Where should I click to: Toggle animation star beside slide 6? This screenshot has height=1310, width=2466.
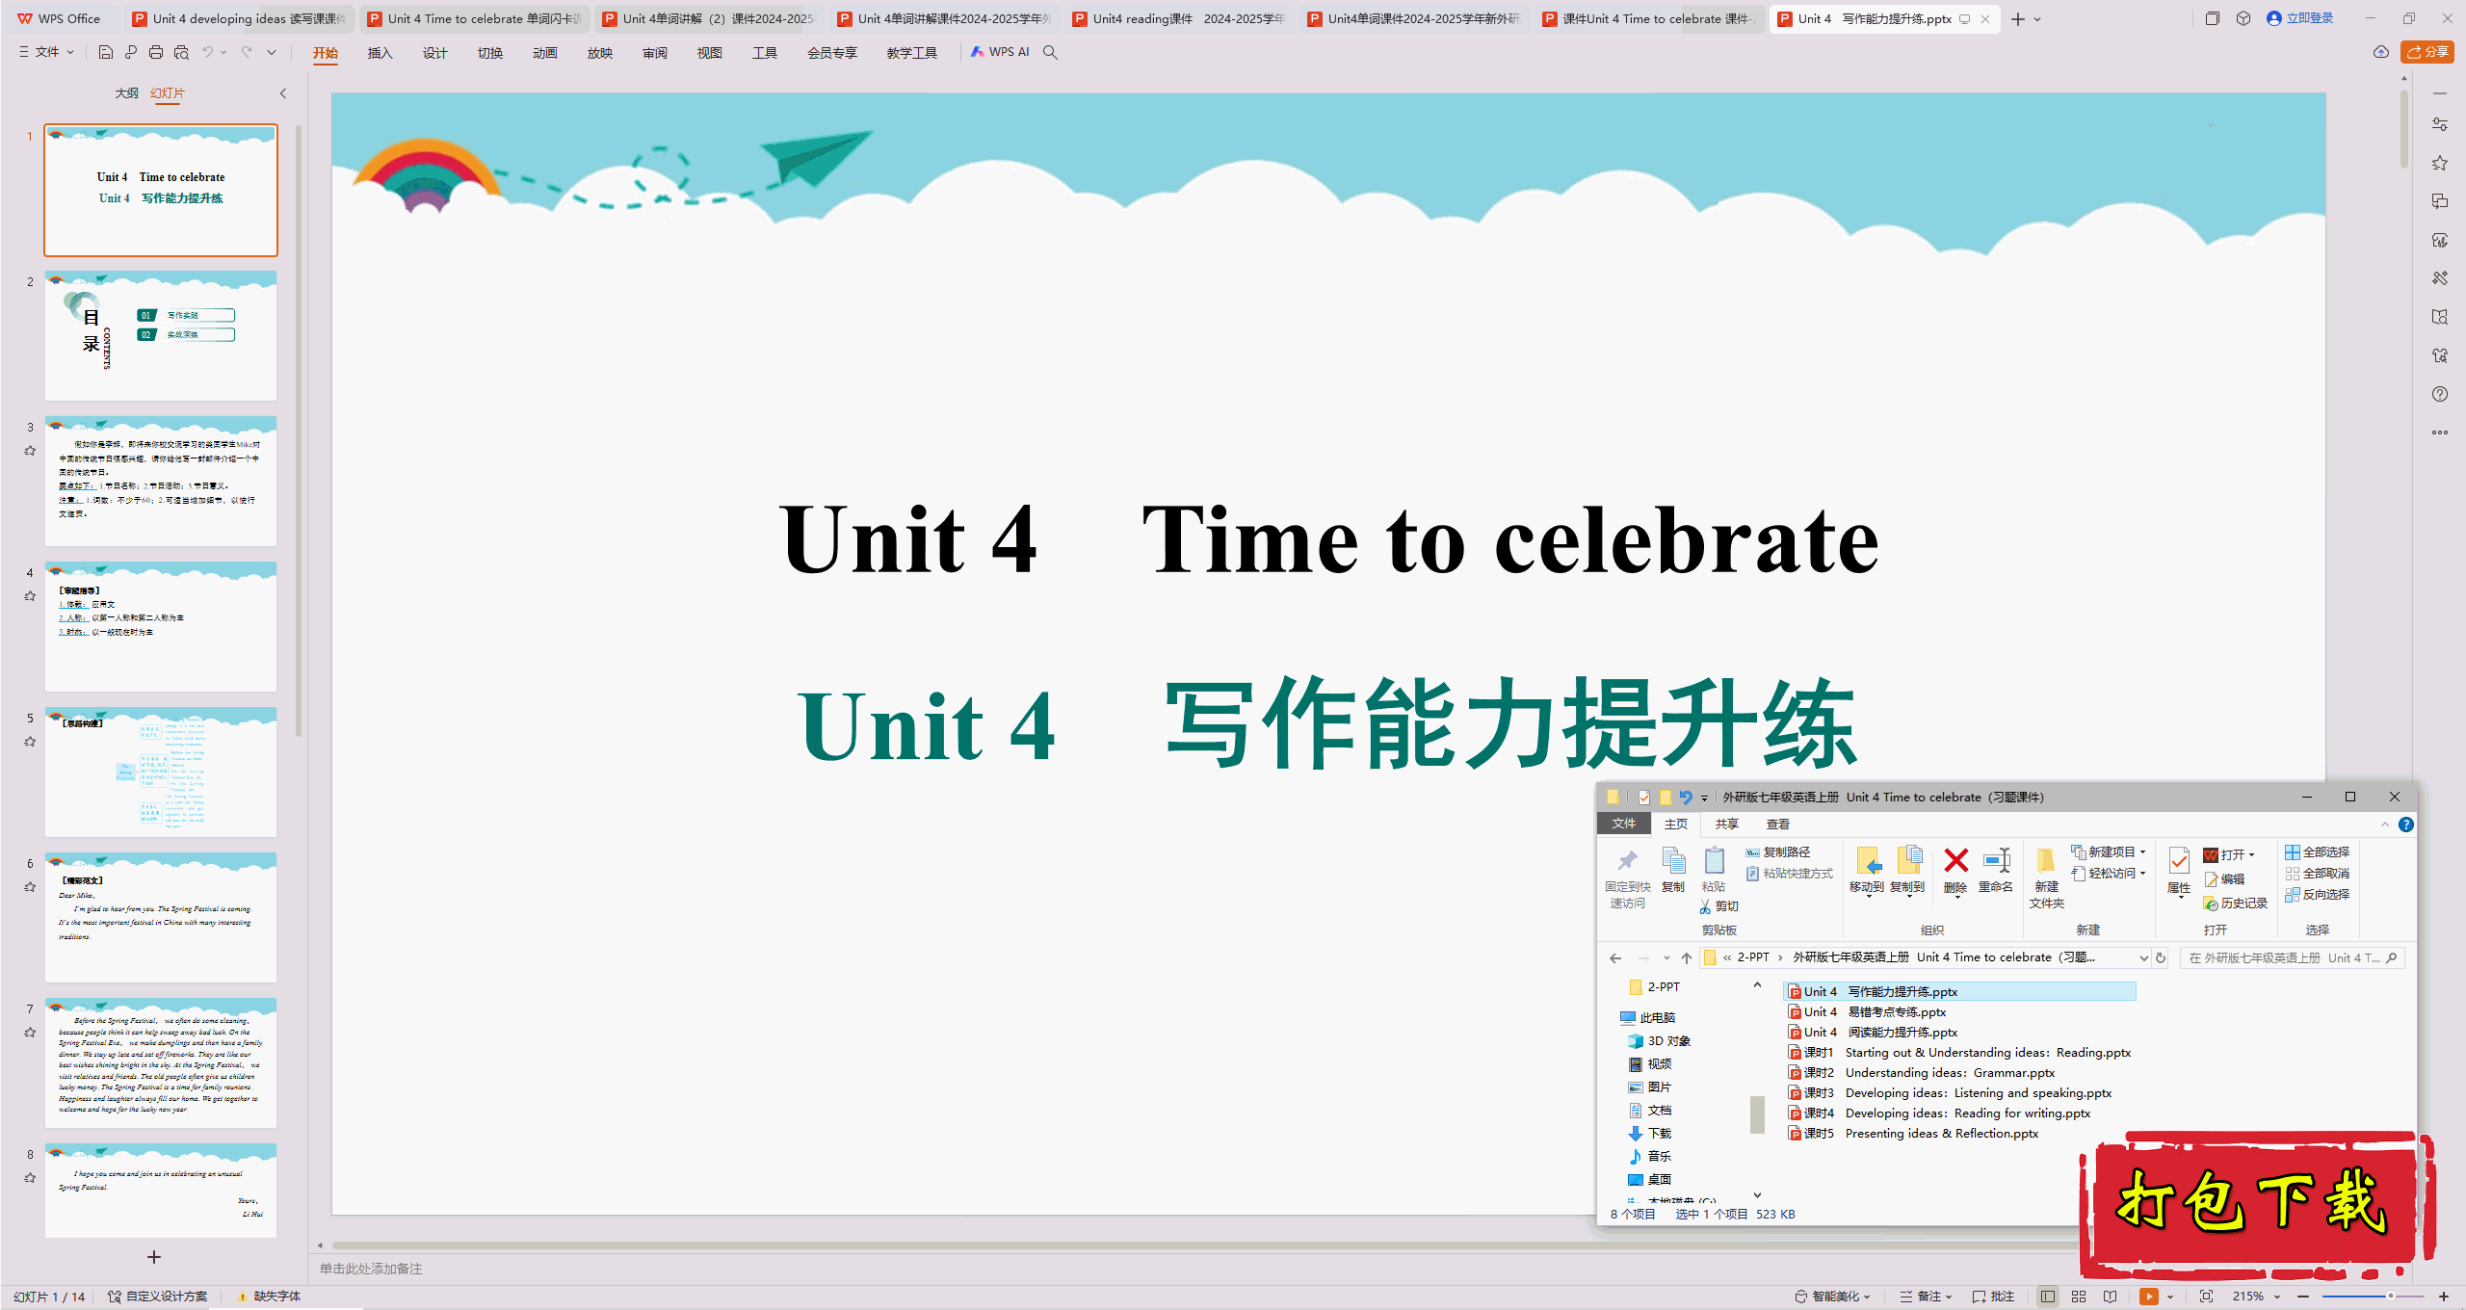pyautogui.click(x=30, y=887)
